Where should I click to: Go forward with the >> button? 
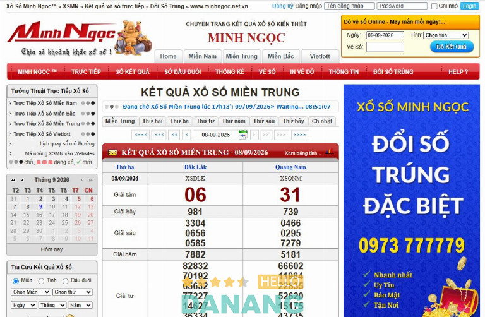point(266,135)
